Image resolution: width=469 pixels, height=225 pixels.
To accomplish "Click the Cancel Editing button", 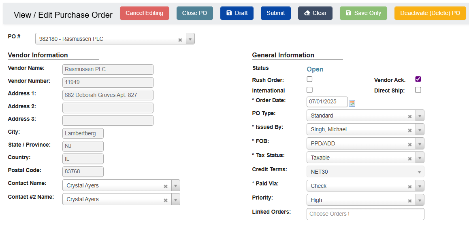I will (x=145, y=13).
